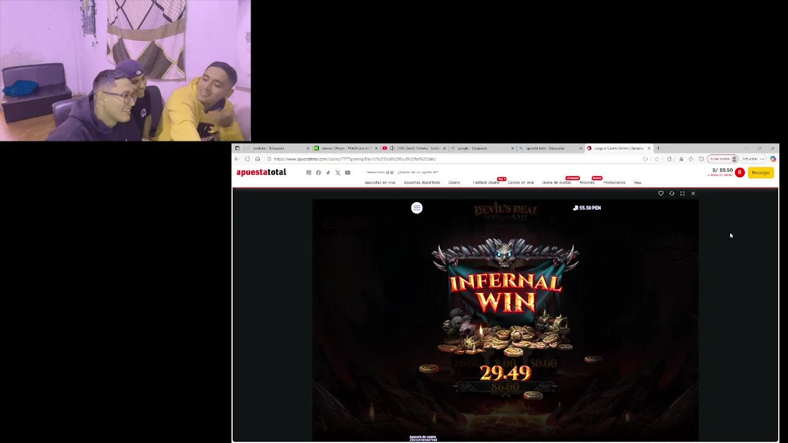This screenshot has width=788, height=443.
Task: Open Casino menu item
Action: pyautogui.click(x=454, y=183)
